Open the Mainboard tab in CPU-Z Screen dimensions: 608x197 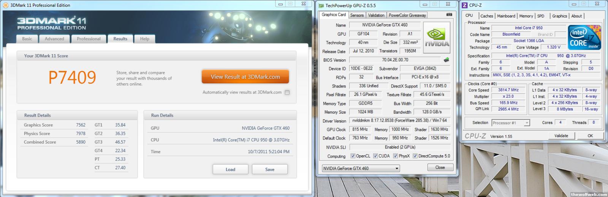click(x=506, y=16)
